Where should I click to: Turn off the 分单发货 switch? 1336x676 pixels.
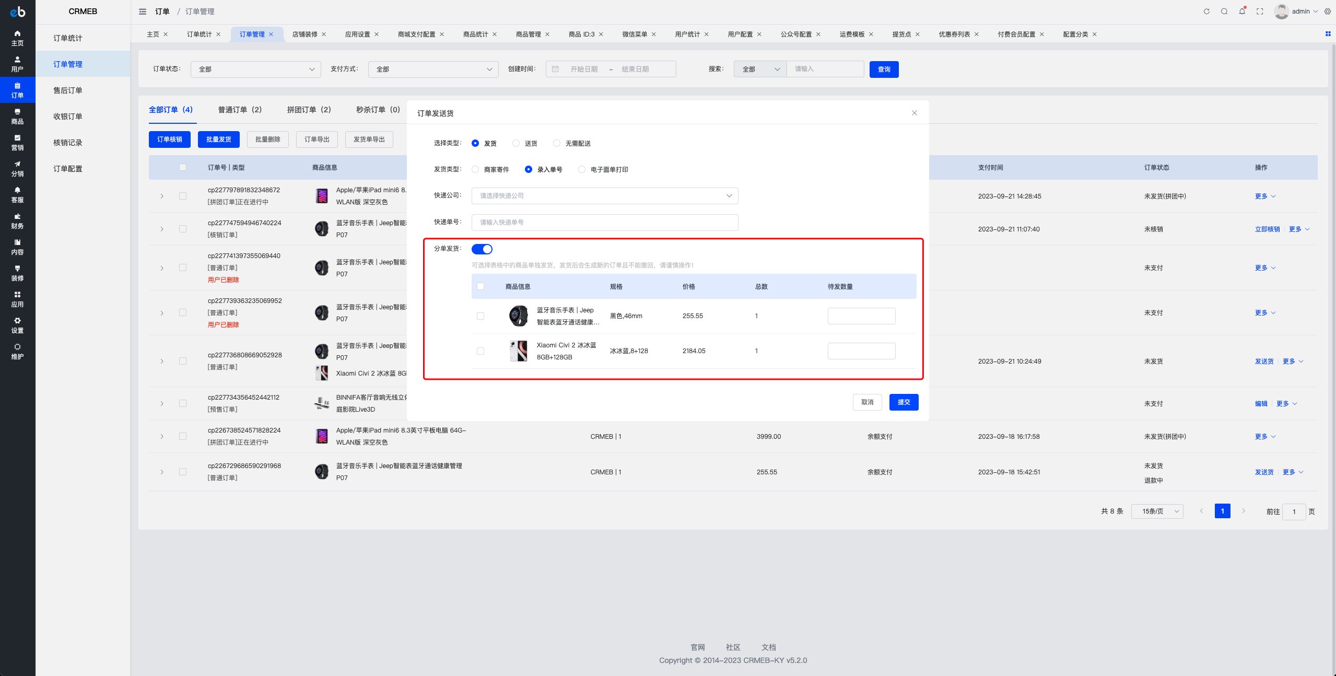click(482, 249)
